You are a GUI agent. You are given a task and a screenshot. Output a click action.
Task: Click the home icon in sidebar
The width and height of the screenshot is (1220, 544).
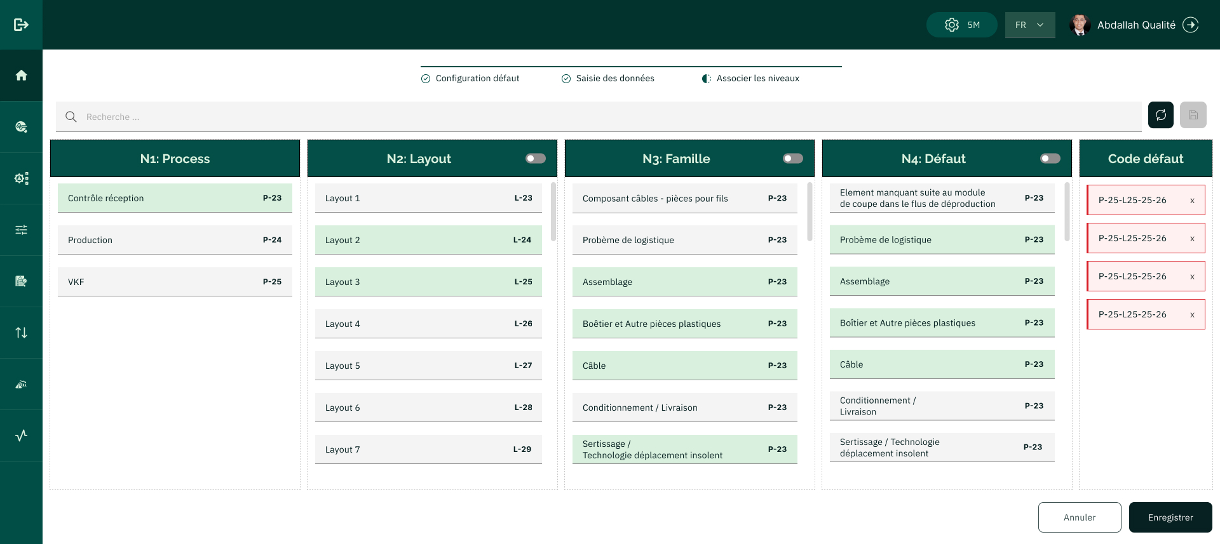(x=21, y=76)
